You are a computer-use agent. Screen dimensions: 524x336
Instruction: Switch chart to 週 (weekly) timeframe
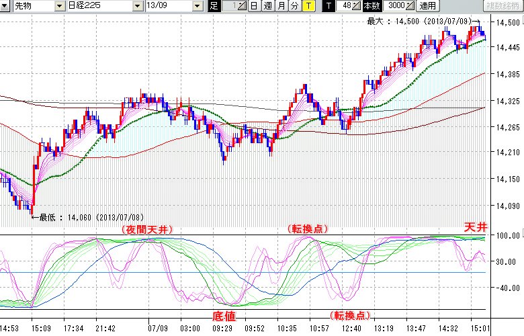[x=267, y=6]
